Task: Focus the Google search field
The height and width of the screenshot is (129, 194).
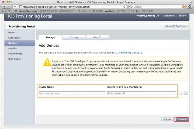Action: (x=157, y=7)
